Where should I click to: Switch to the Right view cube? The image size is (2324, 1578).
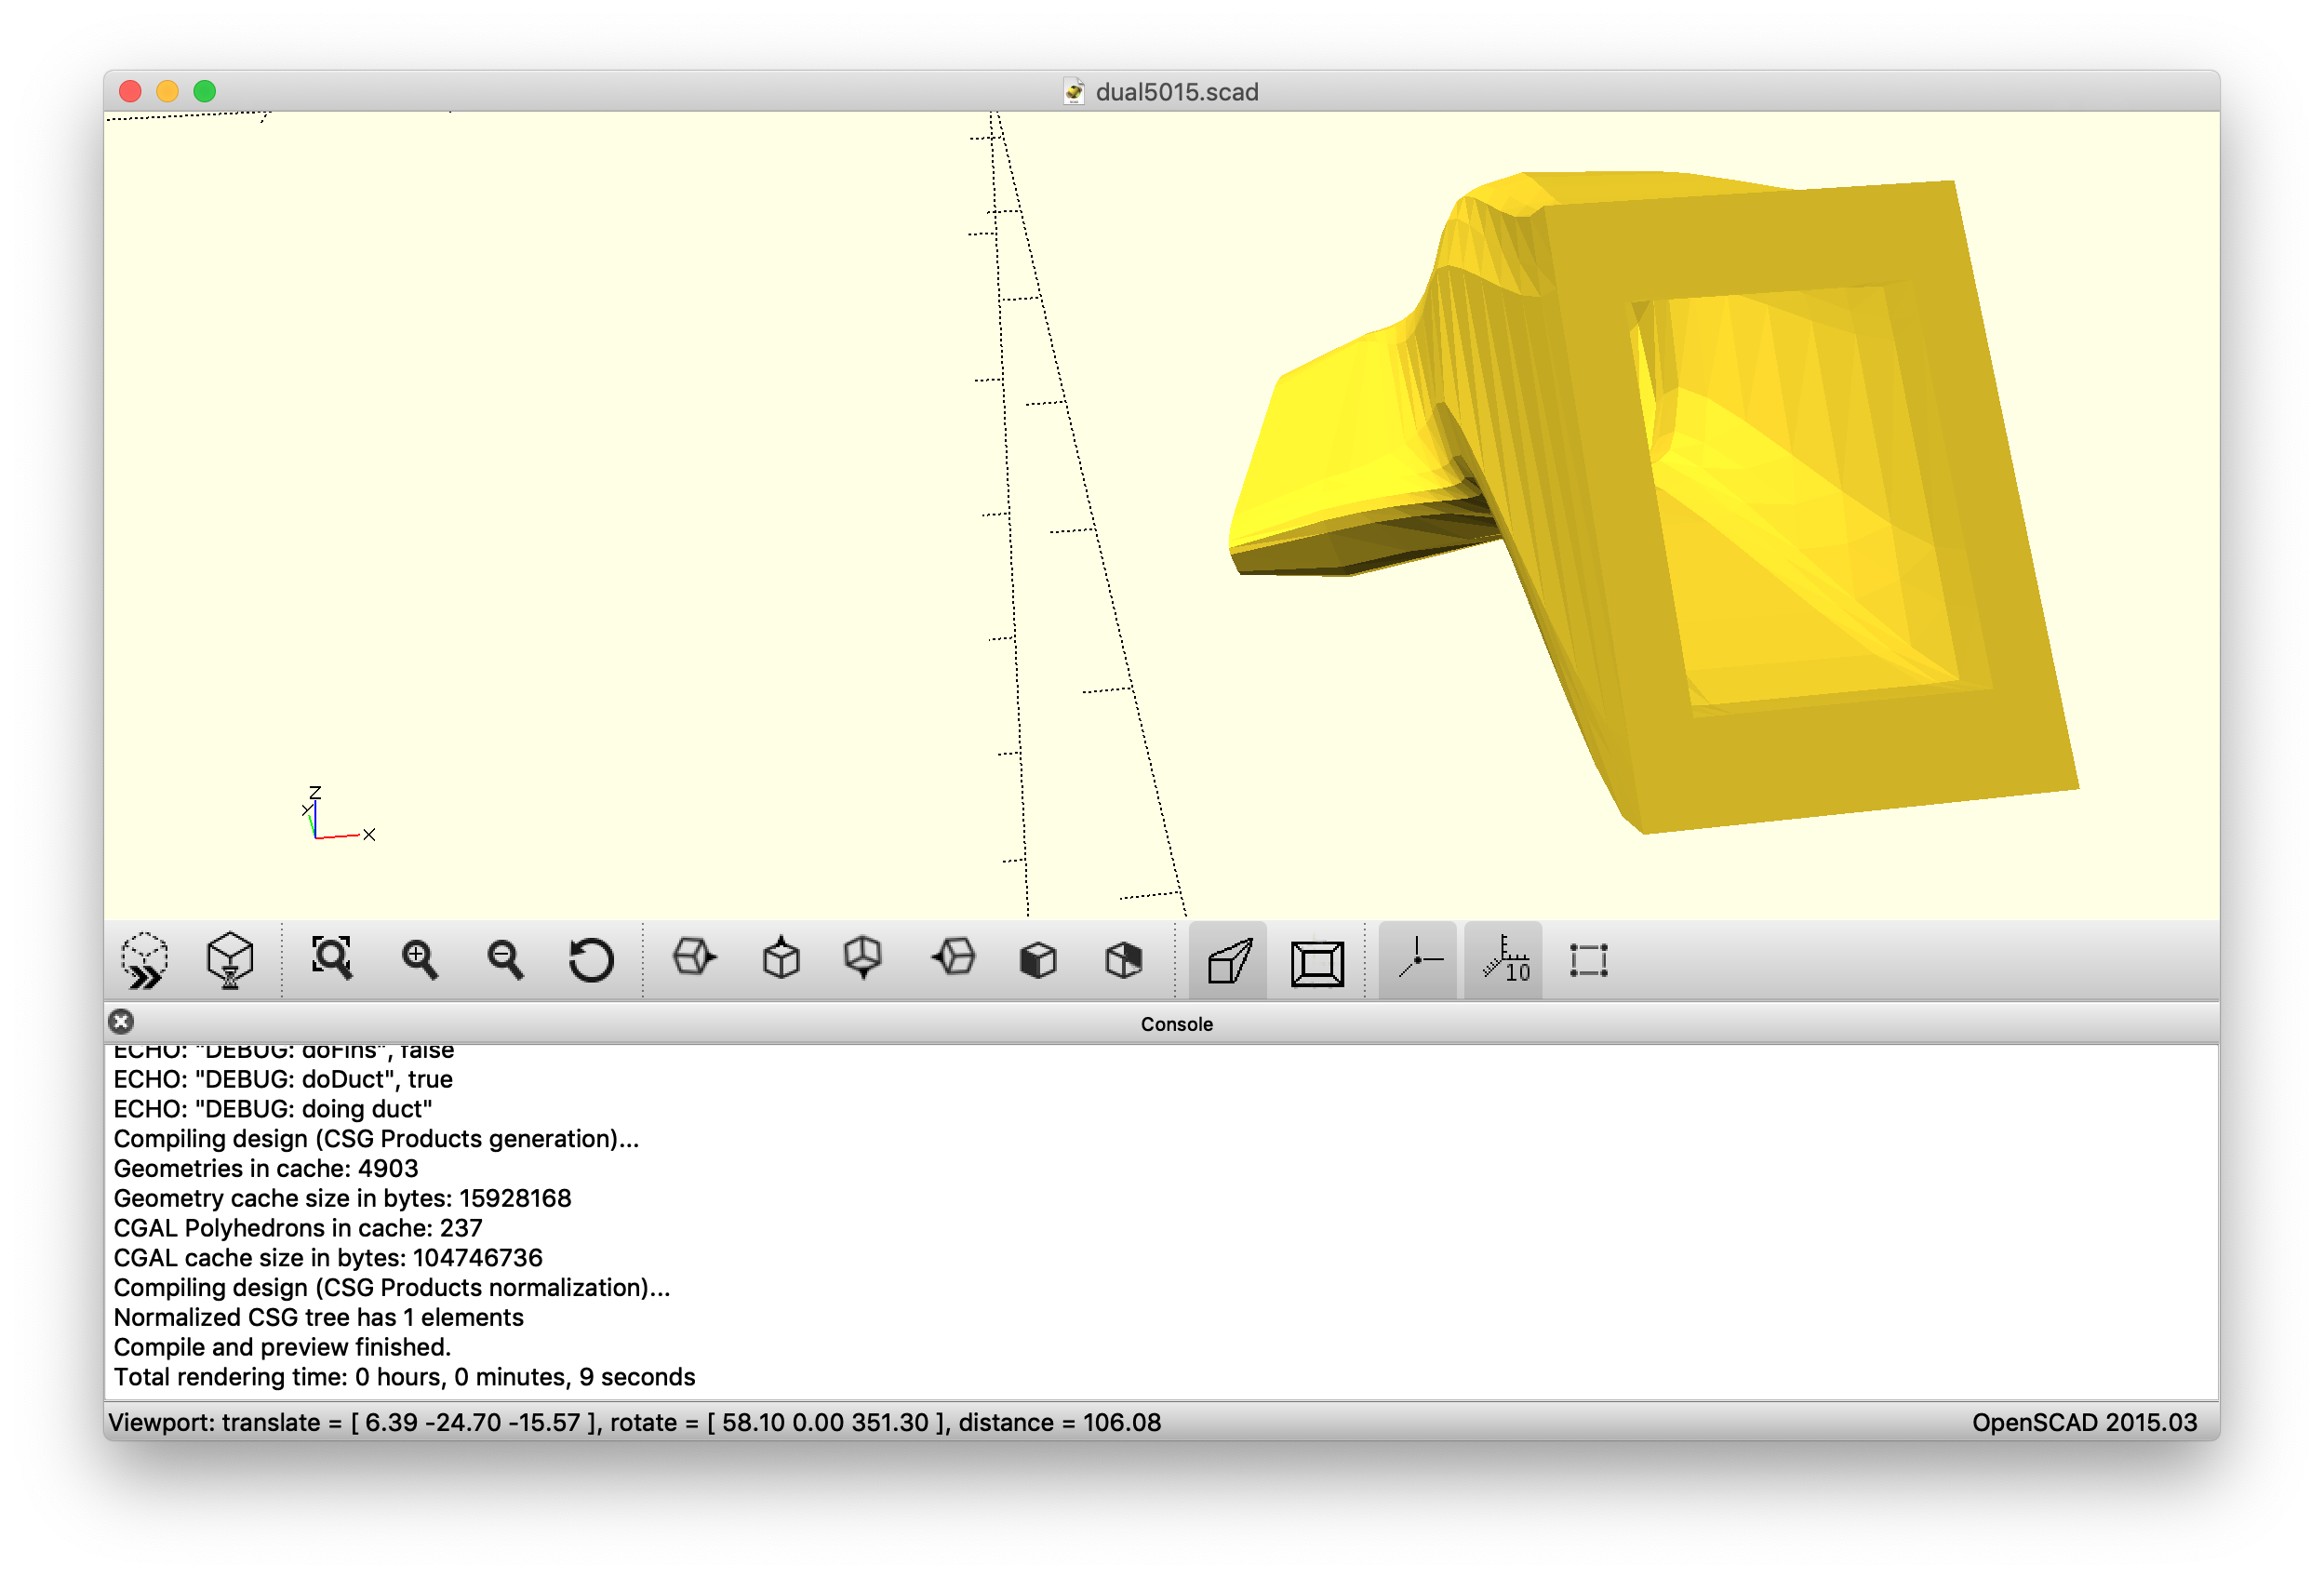(694, 958)
